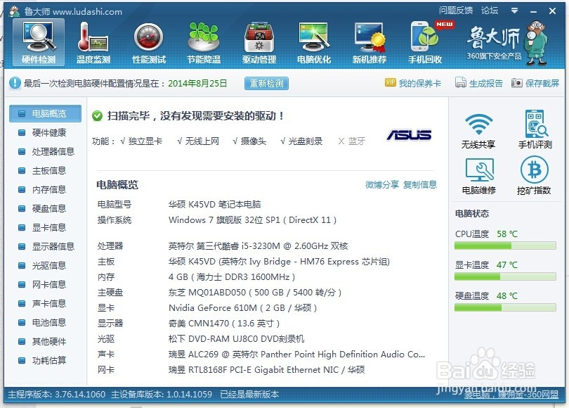Viewport: 569px width, 408px height.
Task: Click the CPU温度 temperature progress bar
Action: click(x=507, y=246)
